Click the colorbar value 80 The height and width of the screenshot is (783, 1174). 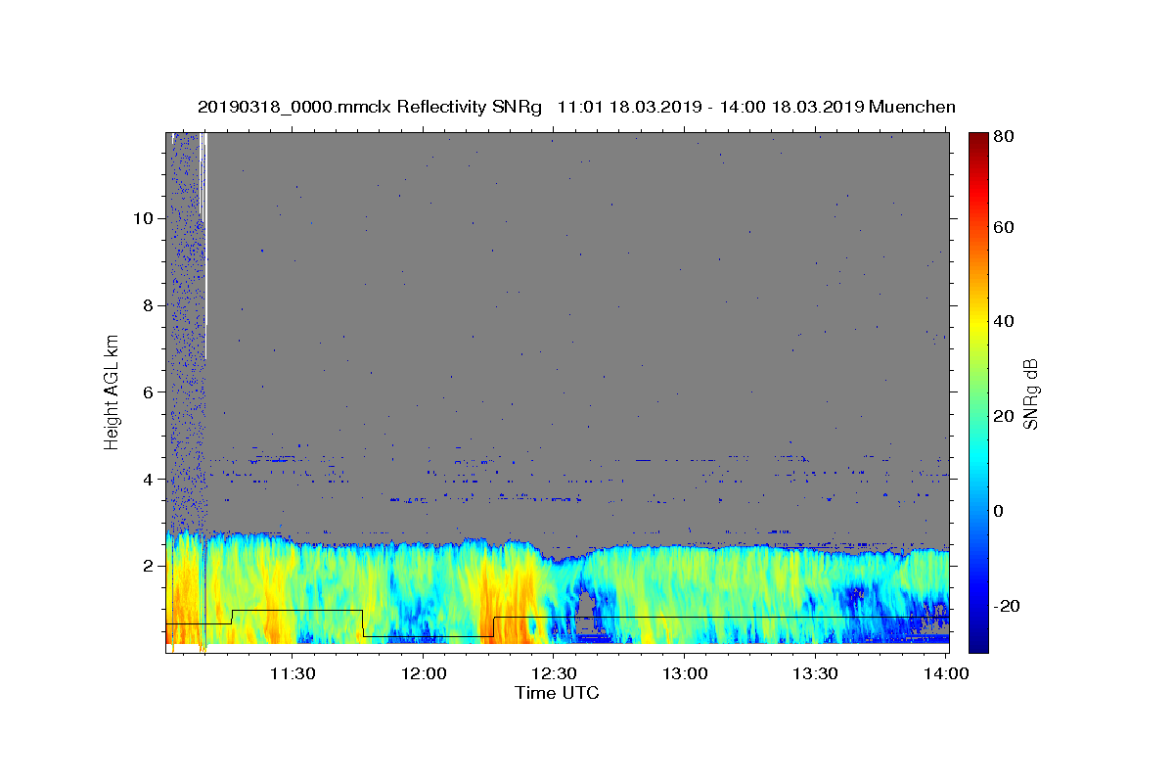pos(1005,137)
